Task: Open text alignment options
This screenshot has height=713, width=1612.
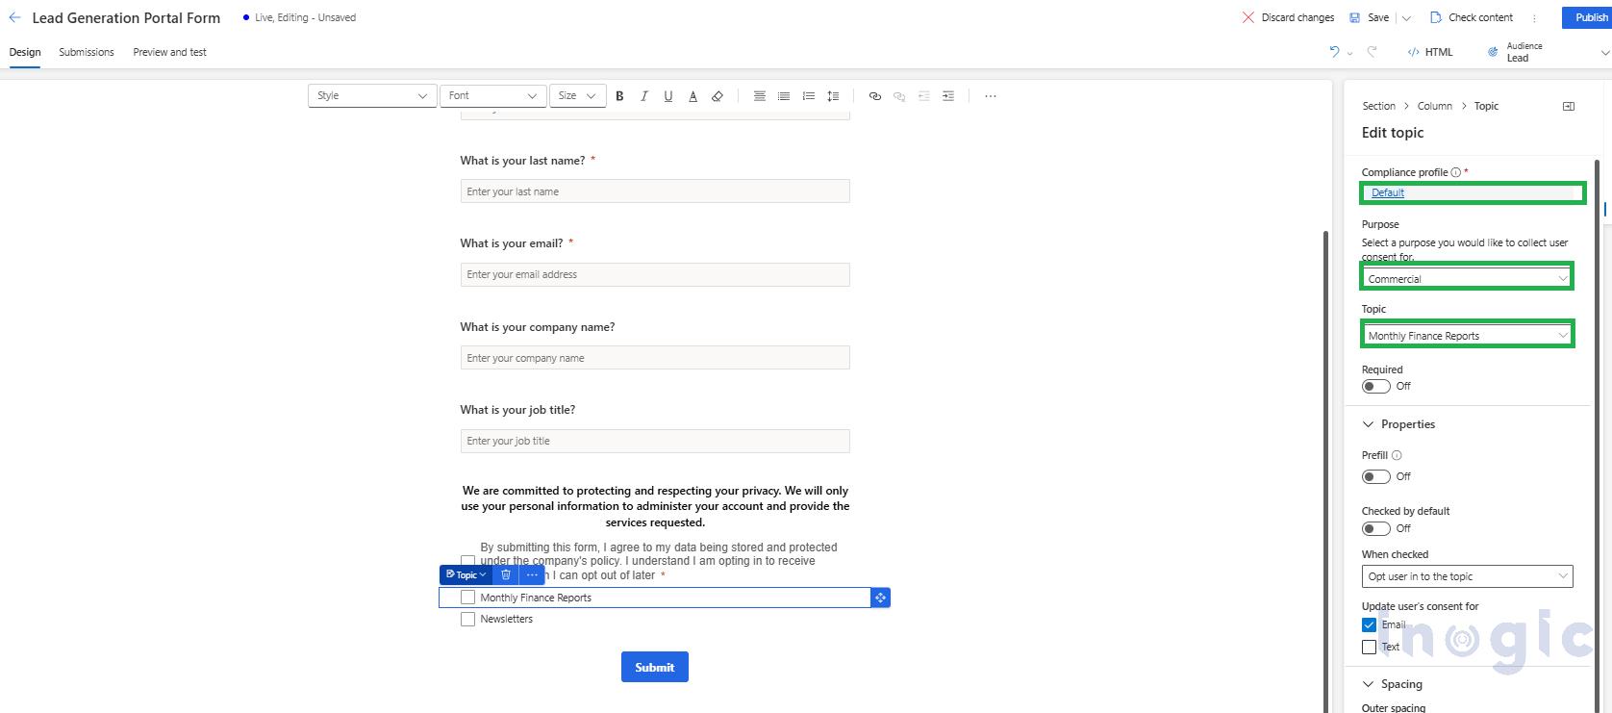Action: pos(760,96)
